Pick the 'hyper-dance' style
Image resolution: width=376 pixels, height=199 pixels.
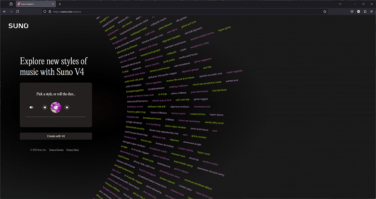pos(216,115)
